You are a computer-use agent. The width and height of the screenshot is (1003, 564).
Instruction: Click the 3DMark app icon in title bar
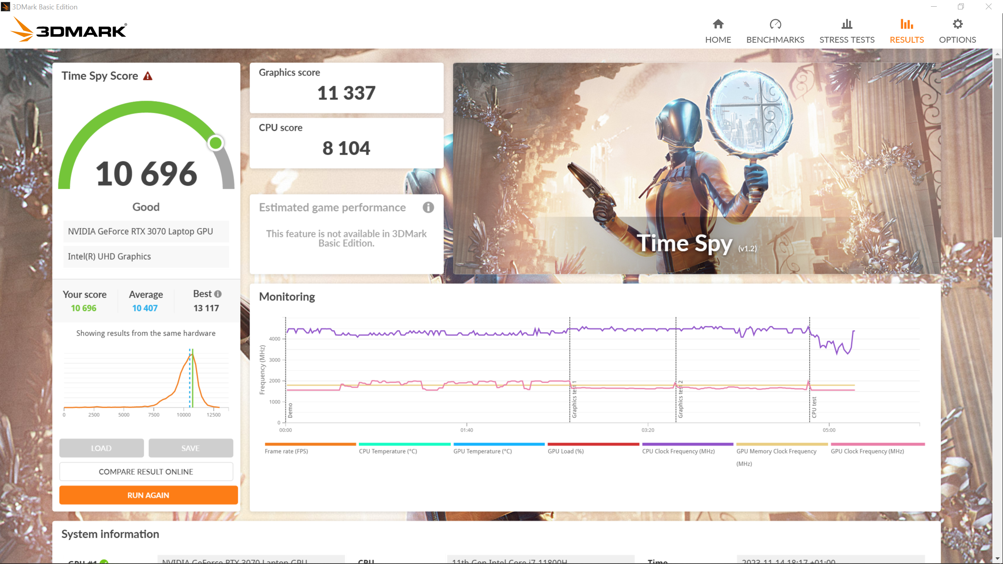pyautogui.click(x=5, y=7)
